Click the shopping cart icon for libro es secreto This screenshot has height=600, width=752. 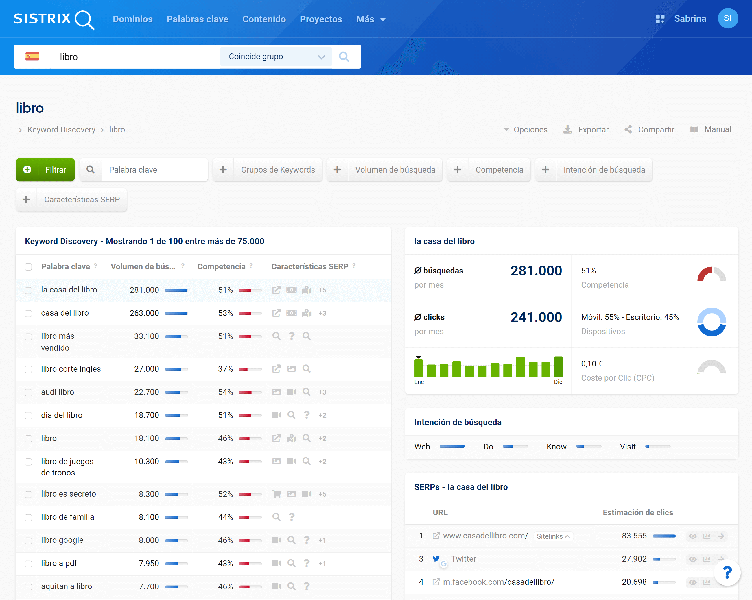click(x=276, y=494)
